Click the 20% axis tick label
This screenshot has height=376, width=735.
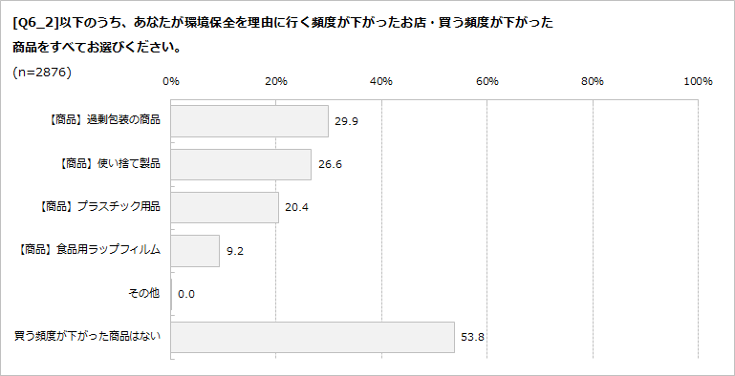(x=276, y=81)
